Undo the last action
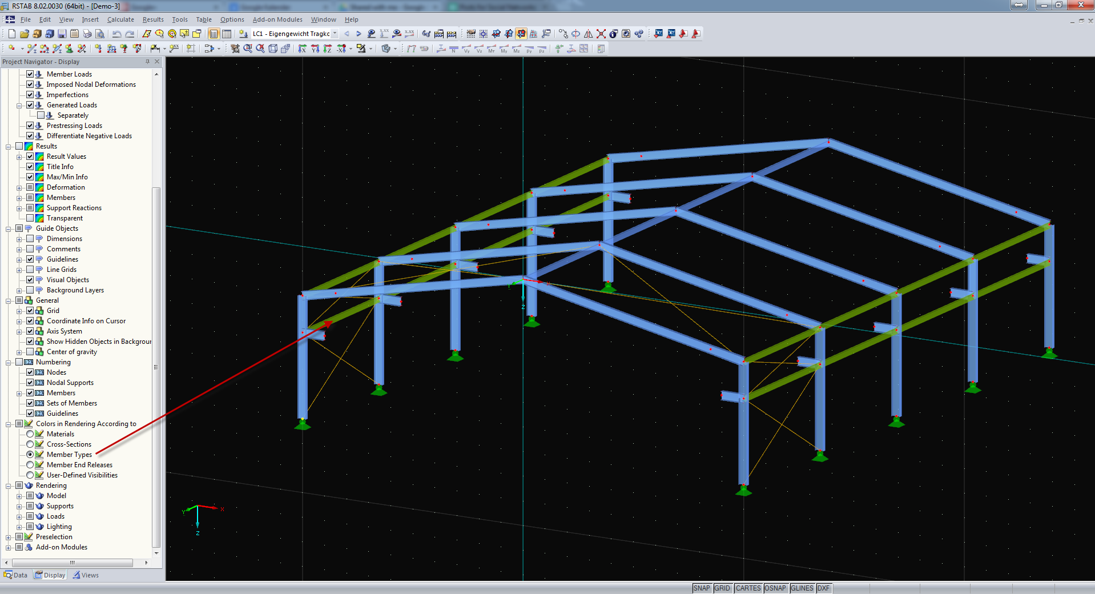Viewport: 1095px width, 594px height. click(x=117, y=34)
